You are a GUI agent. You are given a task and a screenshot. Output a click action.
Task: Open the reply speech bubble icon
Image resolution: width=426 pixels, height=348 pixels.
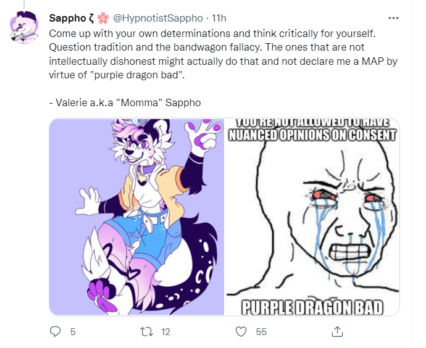tap(56, 331)
